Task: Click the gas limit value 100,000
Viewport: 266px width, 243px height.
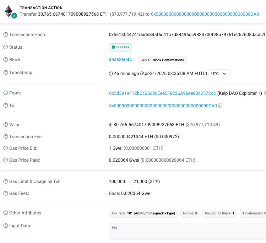Action: click(x=117, y=181)
